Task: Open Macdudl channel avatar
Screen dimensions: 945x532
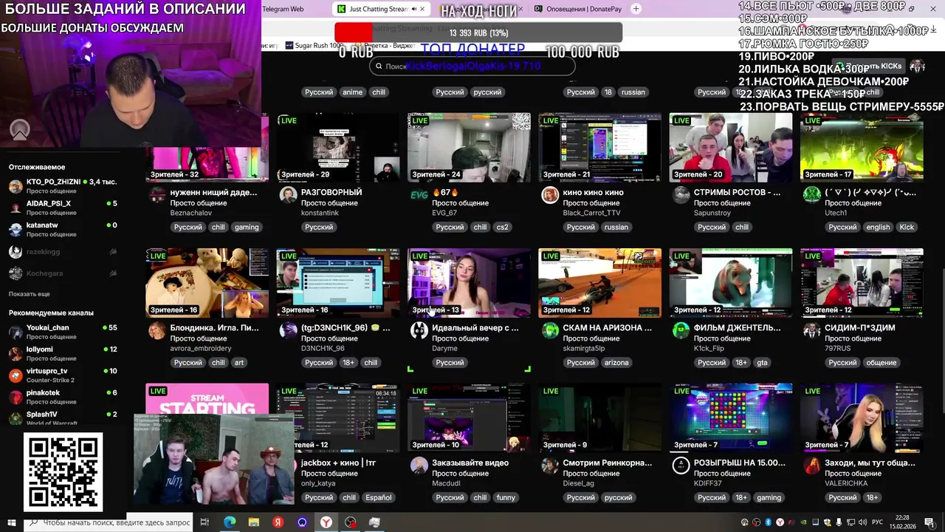Action: [x=419, y=465]
